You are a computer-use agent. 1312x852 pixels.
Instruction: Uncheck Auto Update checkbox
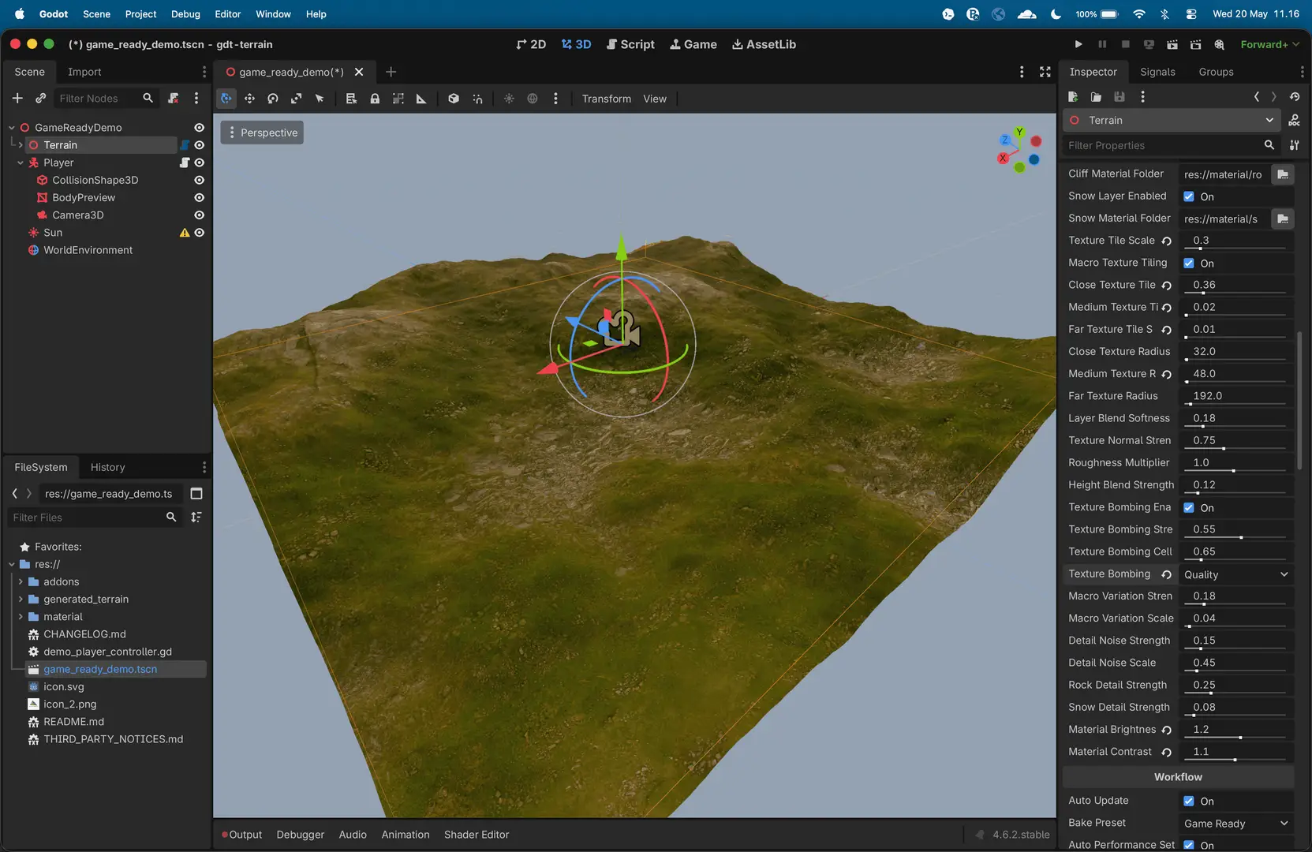(x=1189, y=802)
